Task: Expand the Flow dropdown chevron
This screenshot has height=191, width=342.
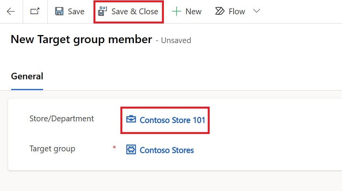Action: (x=257, y=11)
